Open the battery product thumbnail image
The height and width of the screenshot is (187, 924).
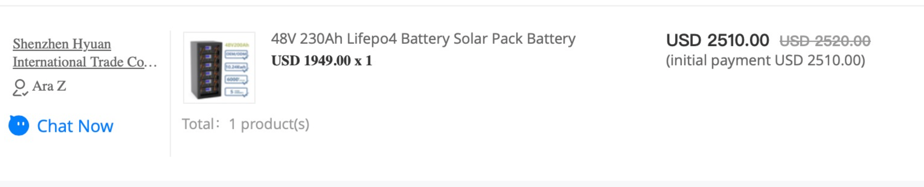(x=219, y=68)
